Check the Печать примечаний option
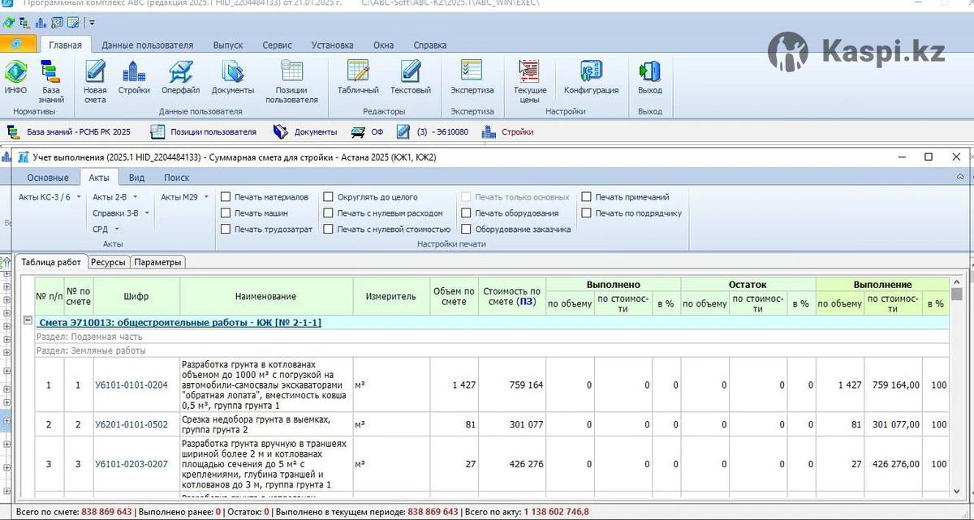The height and width of the screenshot is (520, 974). [587, 197]
